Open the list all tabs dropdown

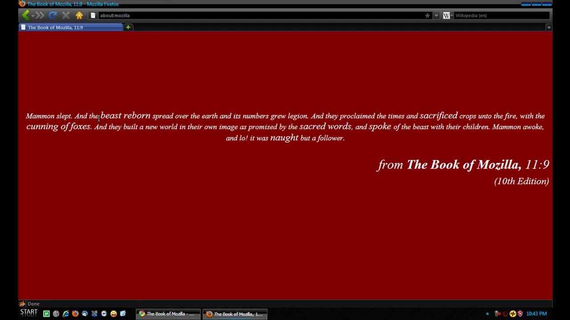549,27
